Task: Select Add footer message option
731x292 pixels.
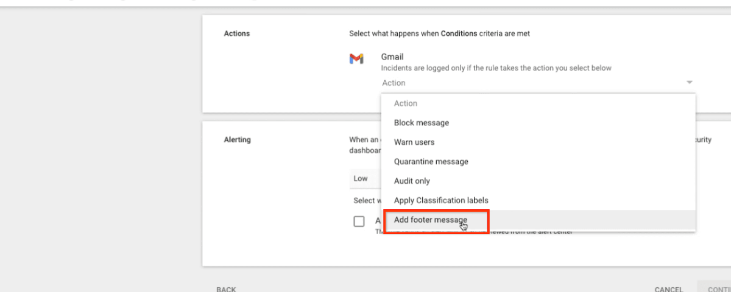Action: point(431,220)
